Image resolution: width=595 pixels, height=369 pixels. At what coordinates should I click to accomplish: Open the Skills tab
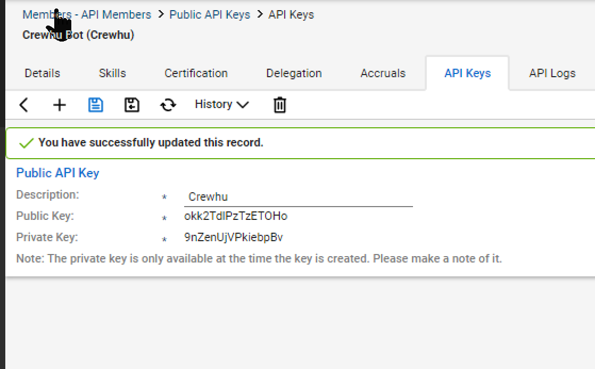point(112,73)
